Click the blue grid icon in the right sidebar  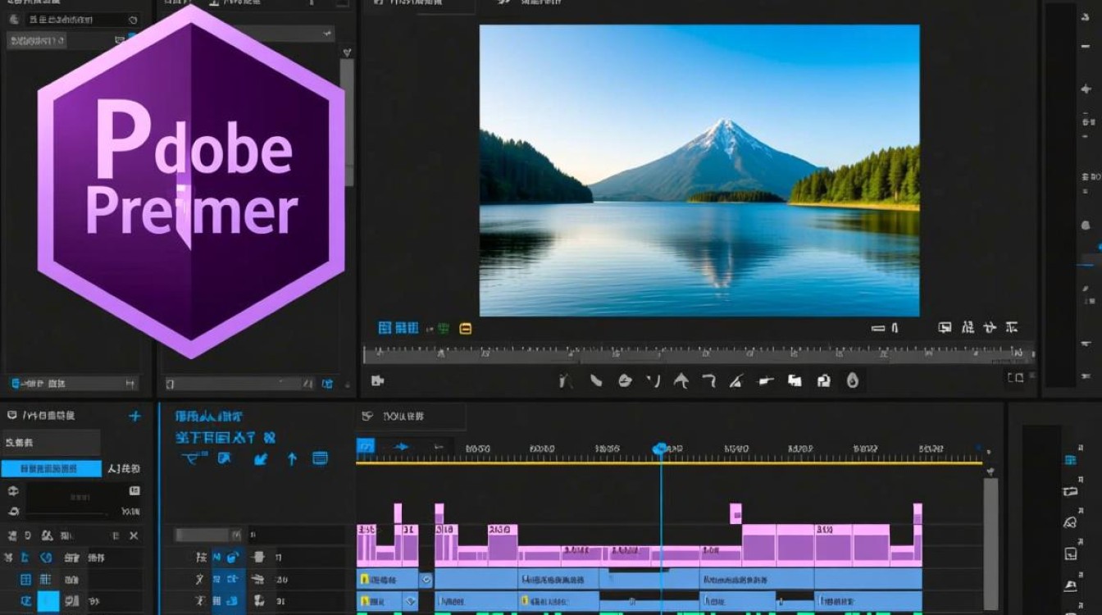(x=1070, y=460)
